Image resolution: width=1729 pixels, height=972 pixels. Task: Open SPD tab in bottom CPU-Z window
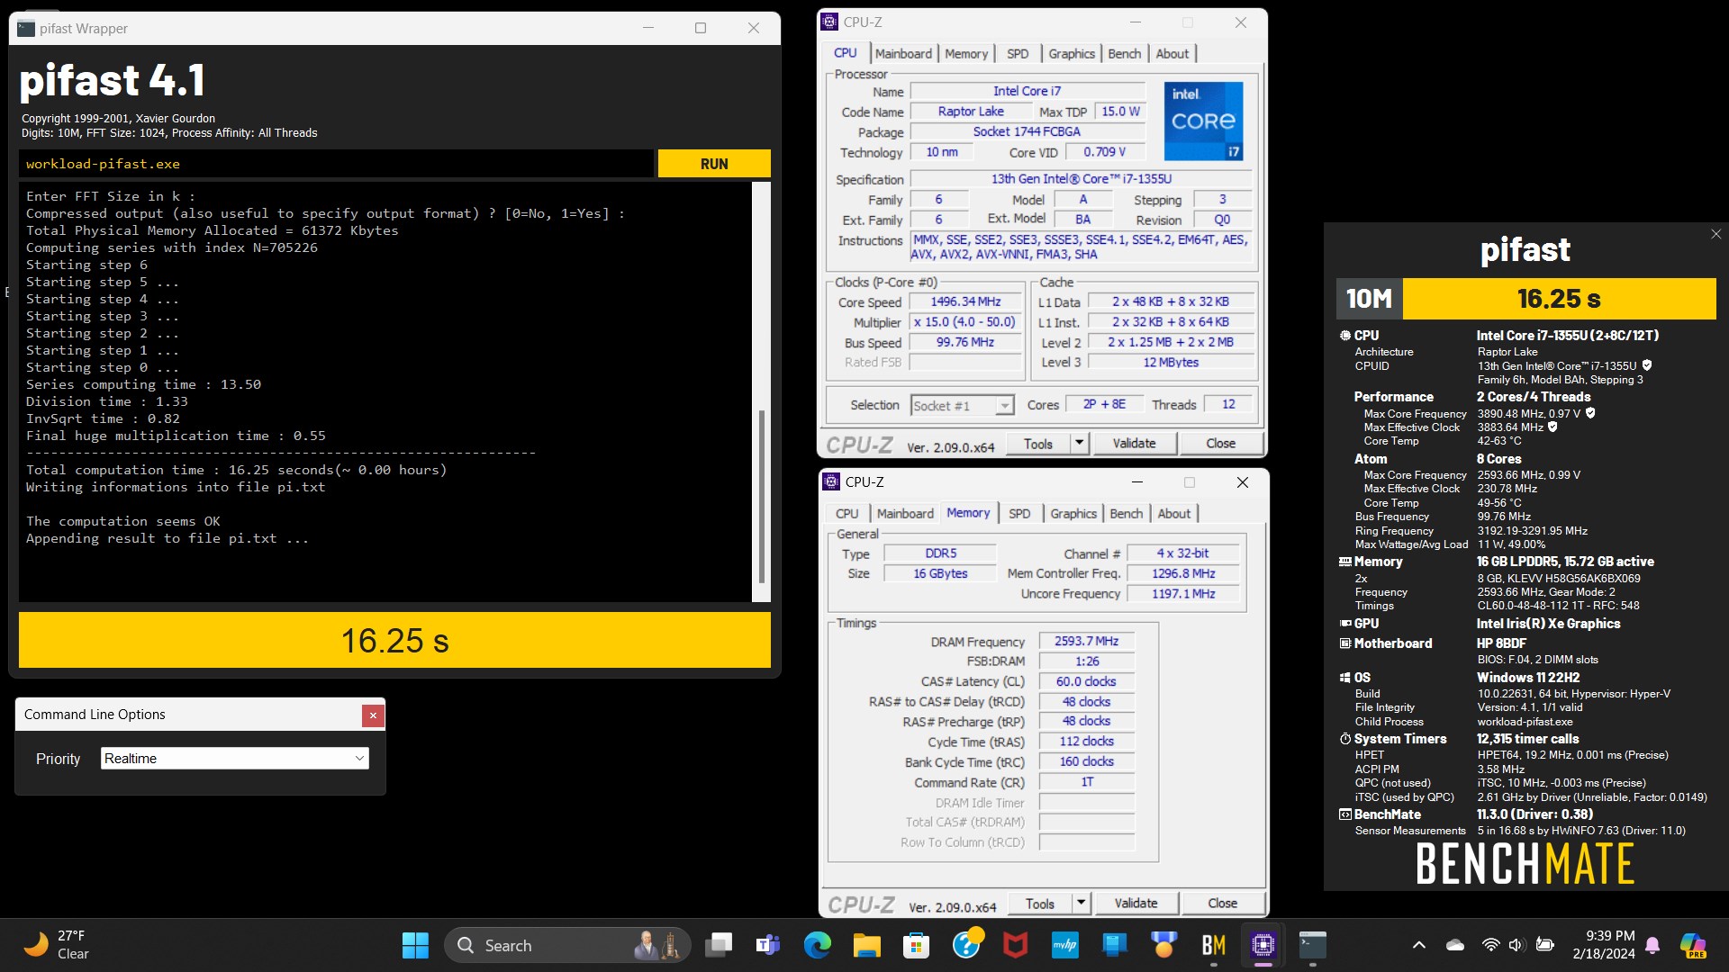pos(1019,514)
